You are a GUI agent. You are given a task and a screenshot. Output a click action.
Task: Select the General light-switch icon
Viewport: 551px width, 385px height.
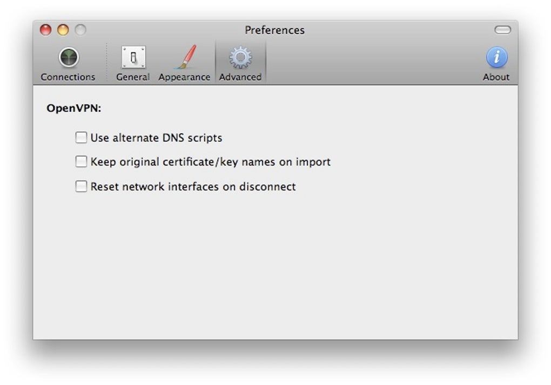tap(133, 57)
